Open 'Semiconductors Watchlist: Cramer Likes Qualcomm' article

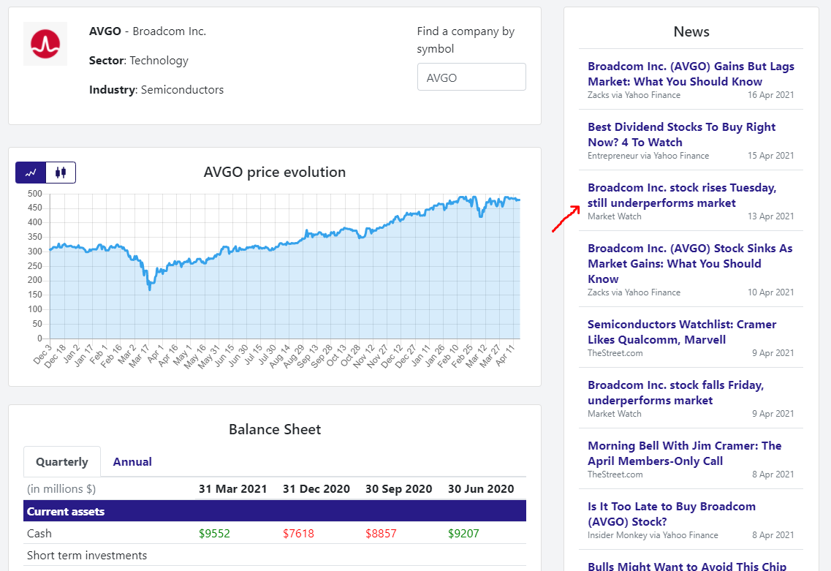pos(682,332)
